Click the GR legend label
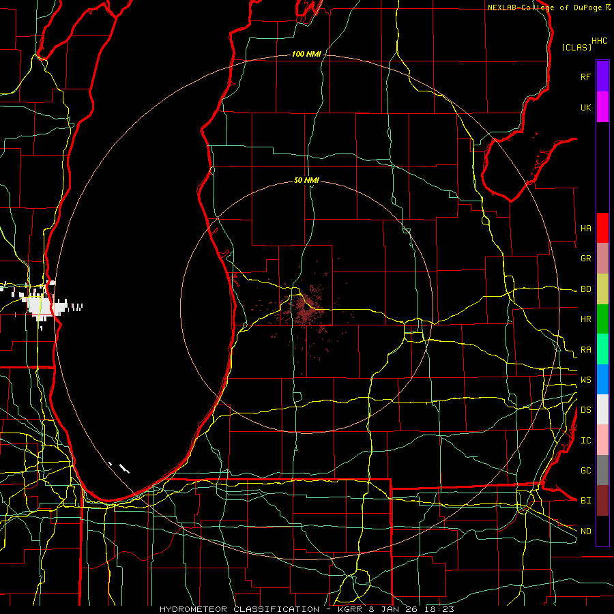The width and height of the screenshot is (614, 614). pos(585,259)
